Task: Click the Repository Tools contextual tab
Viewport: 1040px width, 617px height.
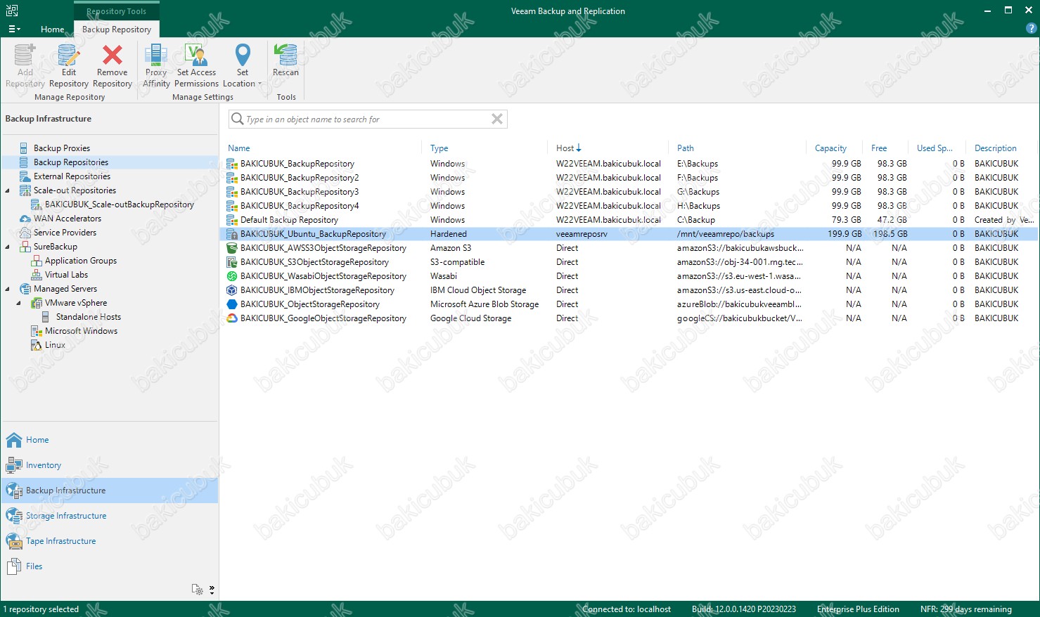Action: click(117, 11)
